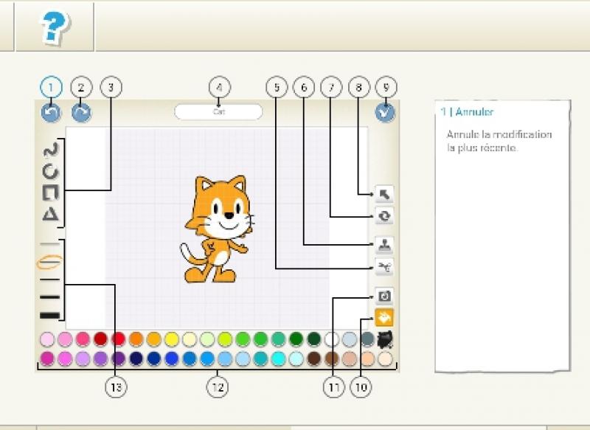The height and width of the screenshot is (430, 590).
Task: Pick the white color swatch
Action: pos(331,339)
